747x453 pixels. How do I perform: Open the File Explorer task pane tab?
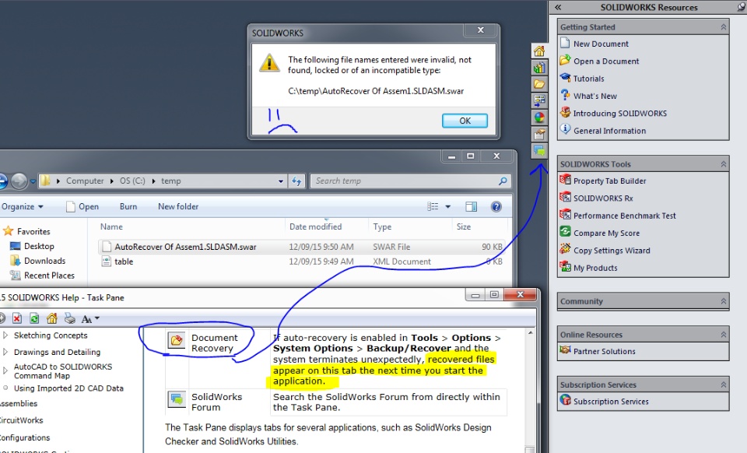[538, 84]
